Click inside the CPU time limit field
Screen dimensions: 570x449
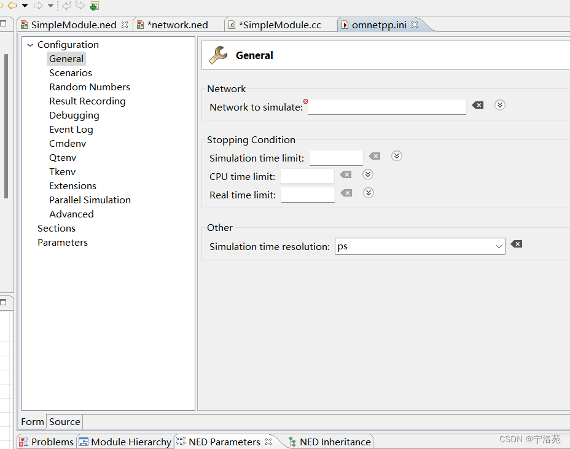[x=306, y=176]
